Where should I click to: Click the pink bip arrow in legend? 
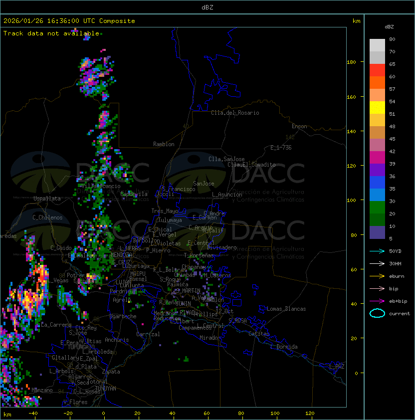[377, 288]
